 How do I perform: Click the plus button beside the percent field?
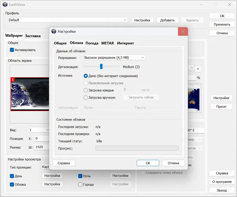pyautogui.click(x=198, y=69)
